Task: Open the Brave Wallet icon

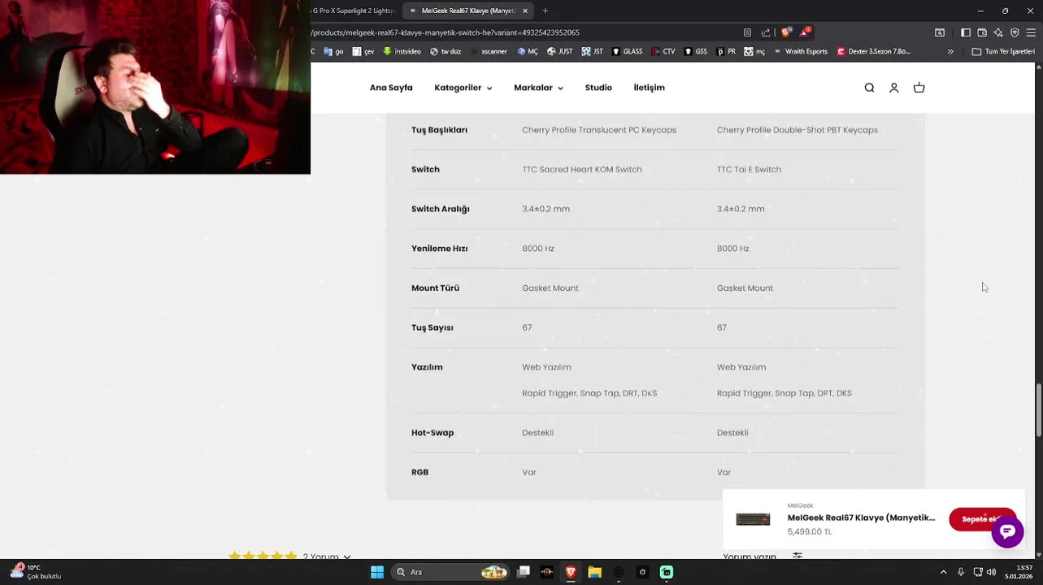Action: tap(982, 32)
